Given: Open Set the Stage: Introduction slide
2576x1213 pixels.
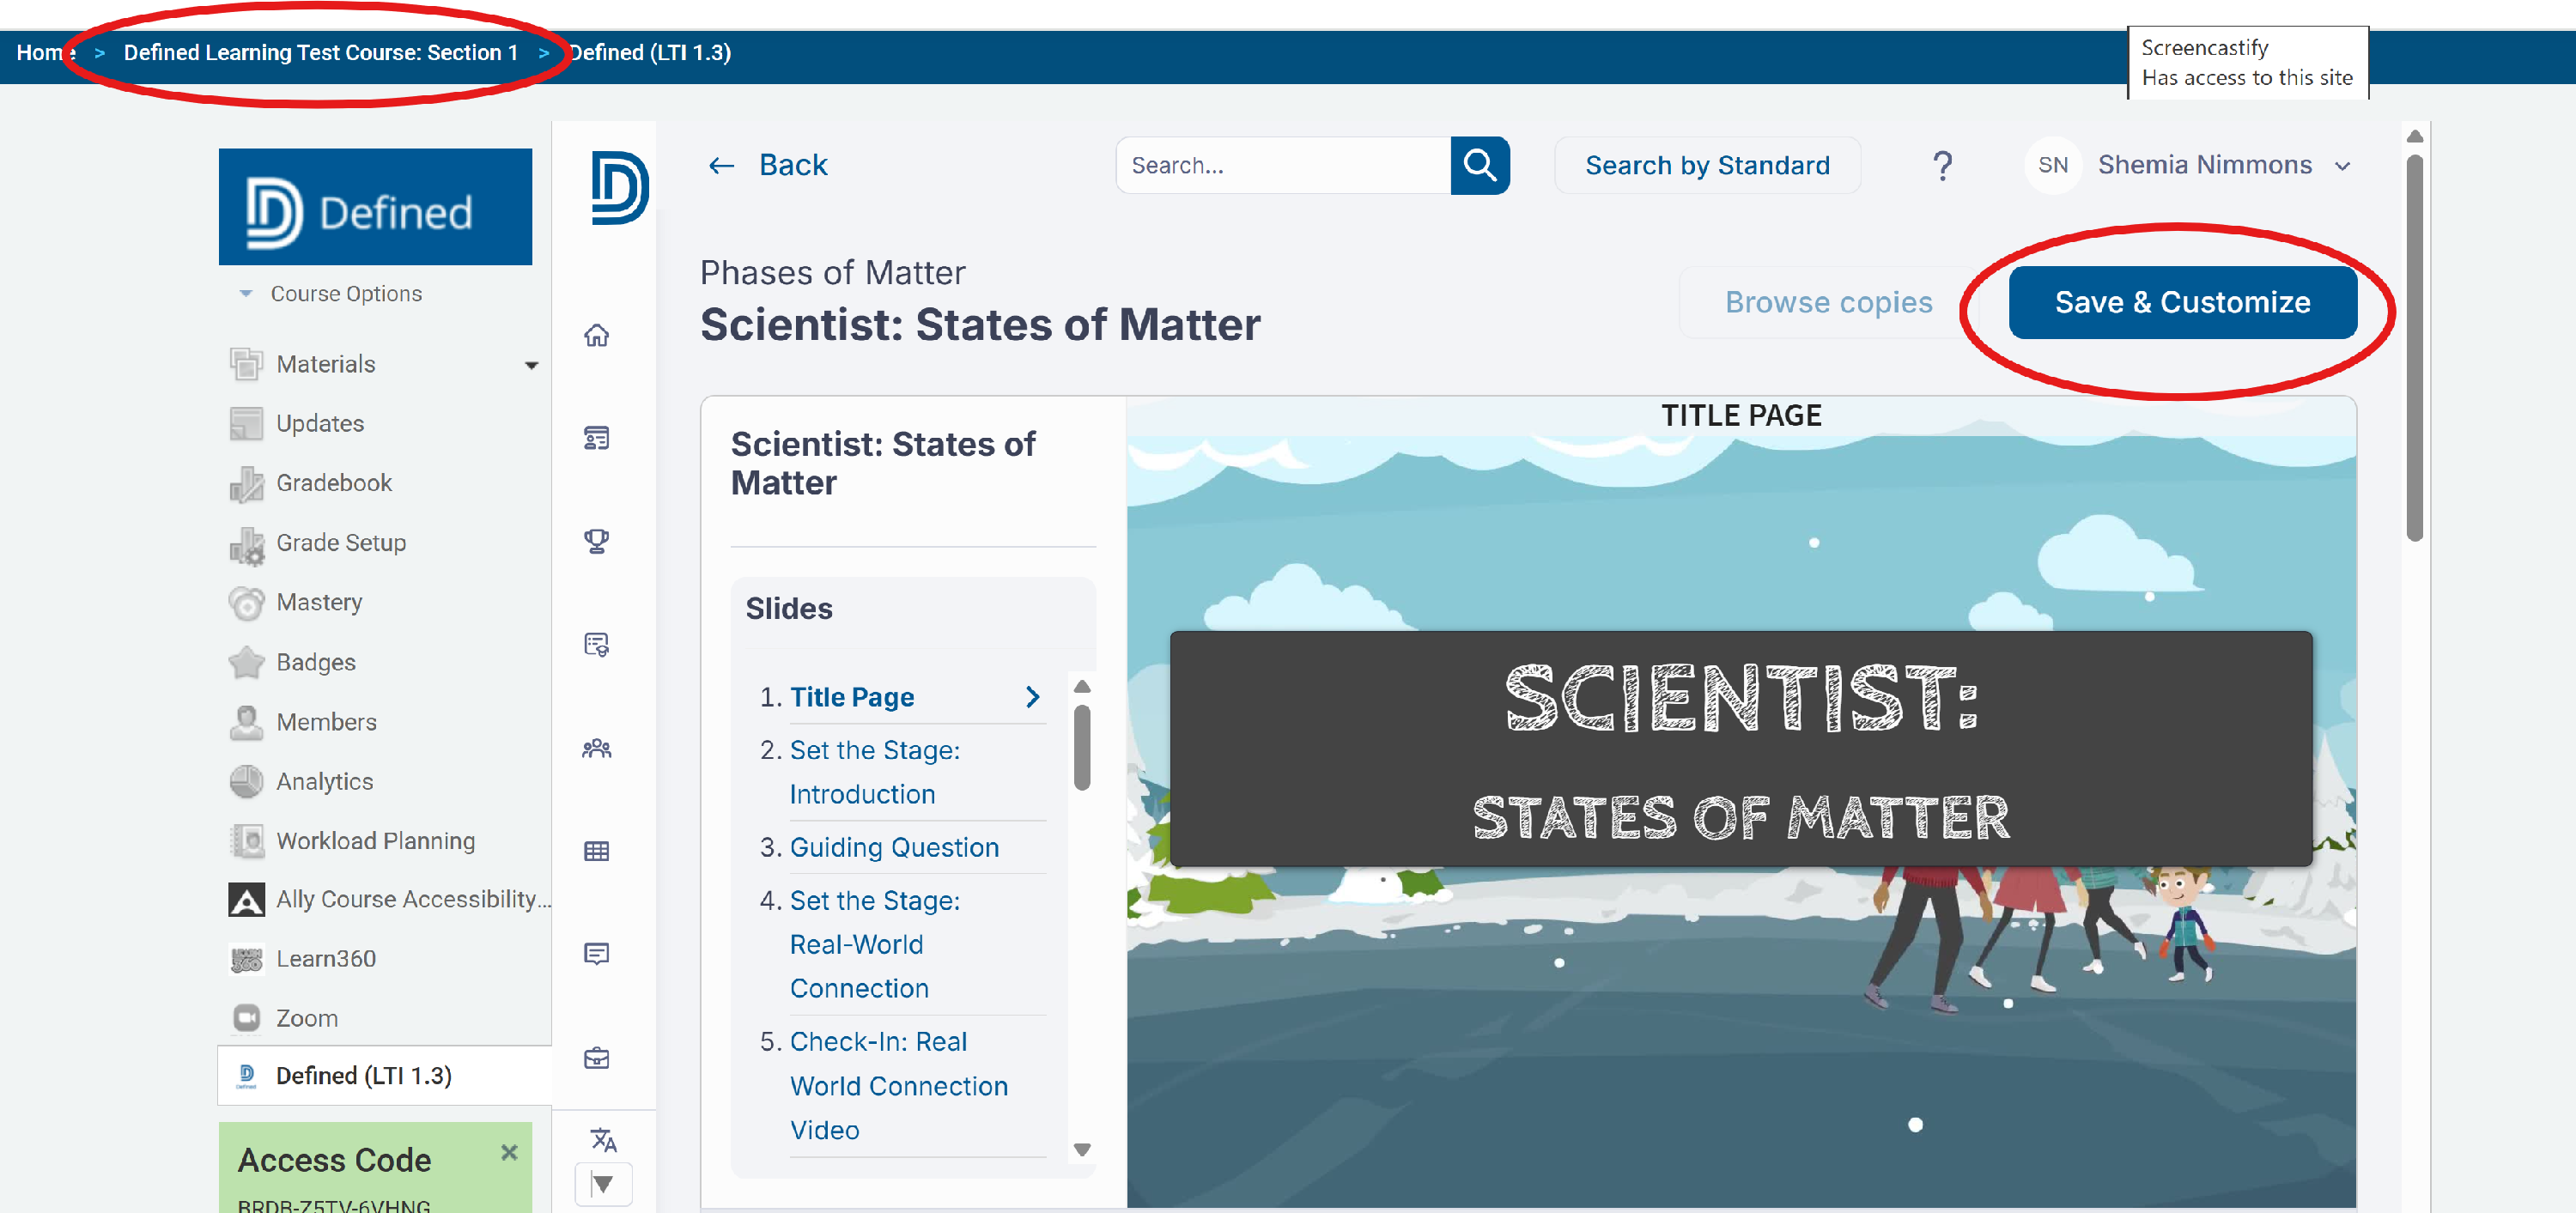Looking at the screenshot, I should pos(874,772).
